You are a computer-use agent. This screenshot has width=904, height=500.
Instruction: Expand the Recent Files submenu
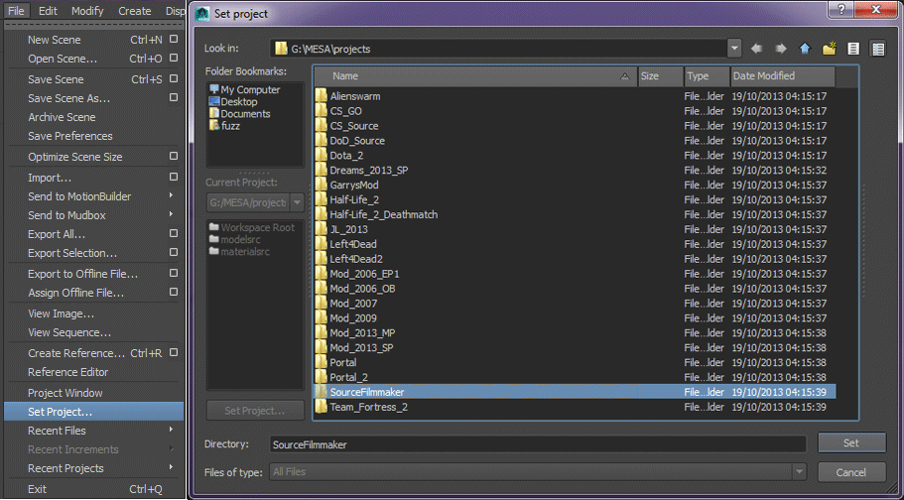pos(172,431)
